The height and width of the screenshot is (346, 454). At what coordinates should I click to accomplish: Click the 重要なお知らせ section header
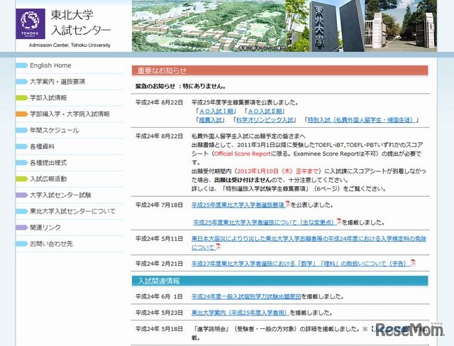(279, 71)
